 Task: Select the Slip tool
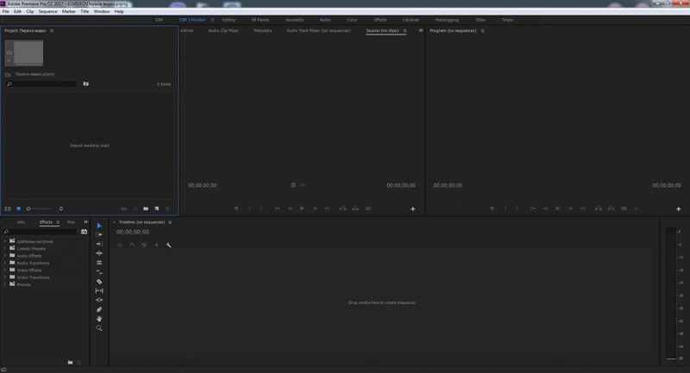(99, 291)
